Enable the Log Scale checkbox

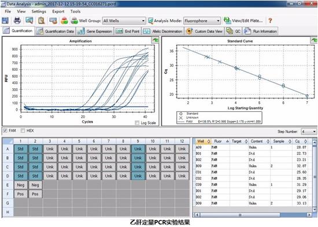tap(137, 123)
